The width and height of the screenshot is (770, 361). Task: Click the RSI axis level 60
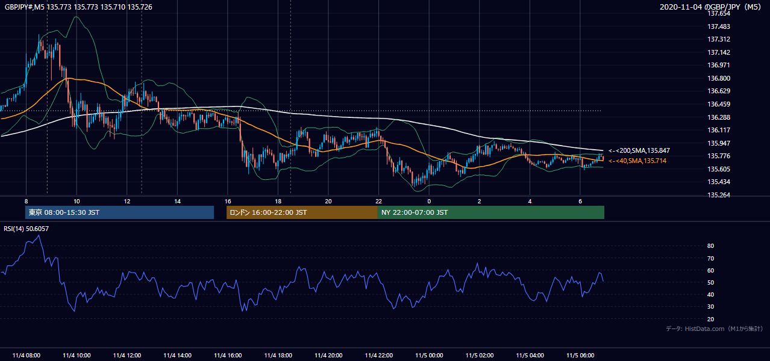pyautogui.click(x=710, y=270)
